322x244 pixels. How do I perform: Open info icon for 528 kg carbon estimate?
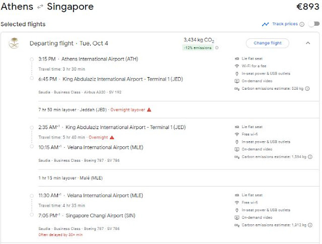[x=307, y=89]
